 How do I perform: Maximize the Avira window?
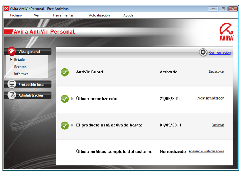pos(223,9)
